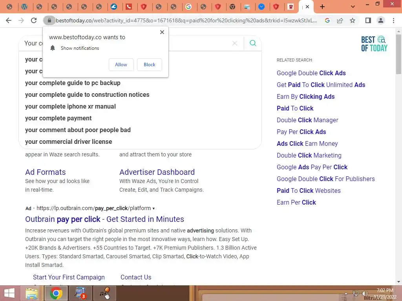Choose suggestion 'your complete iphone xr manual'
Image resolution: width=402 pixels, height=301 pixels.
tap(71, 107)
